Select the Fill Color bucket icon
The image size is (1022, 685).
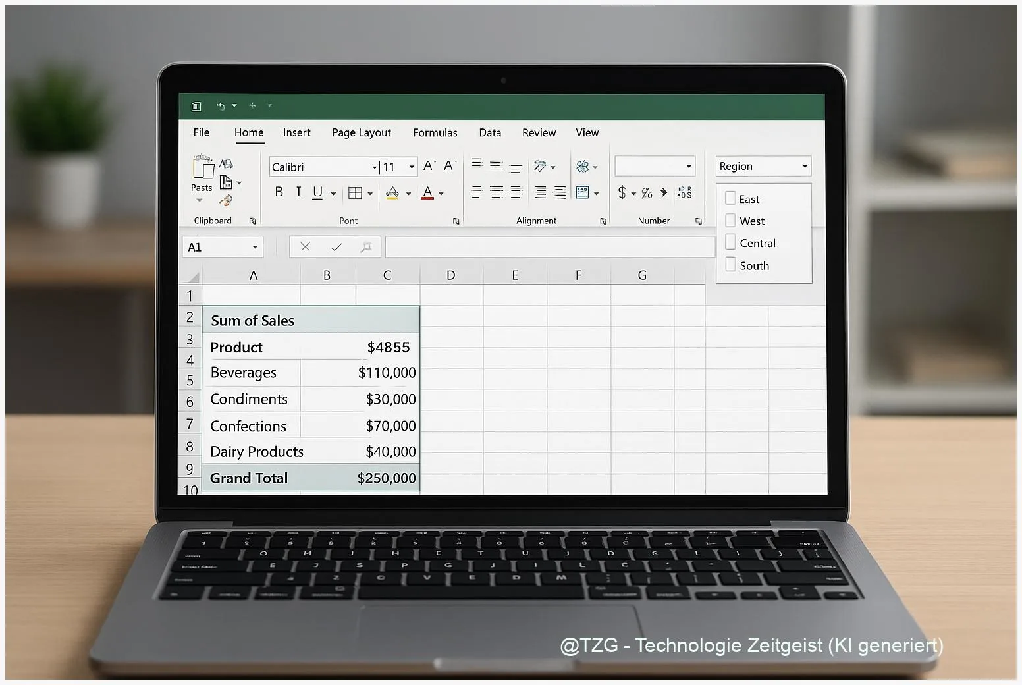pyautogui.click(x=392, y=193)
